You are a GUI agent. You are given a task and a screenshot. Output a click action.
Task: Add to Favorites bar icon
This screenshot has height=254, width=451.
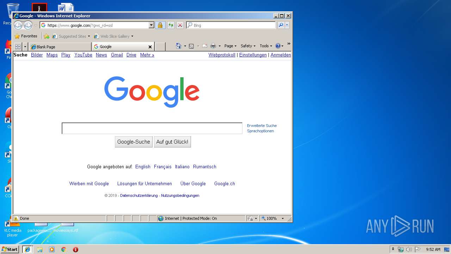(47, 36)
